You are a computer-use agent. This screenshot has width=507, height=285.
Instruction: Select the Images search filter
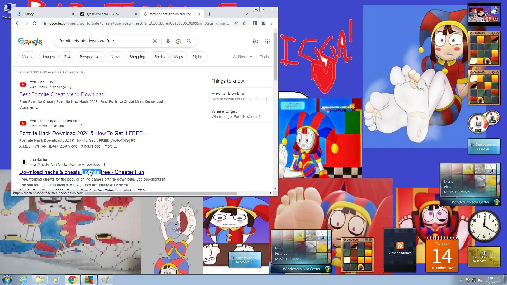point(49,57)
